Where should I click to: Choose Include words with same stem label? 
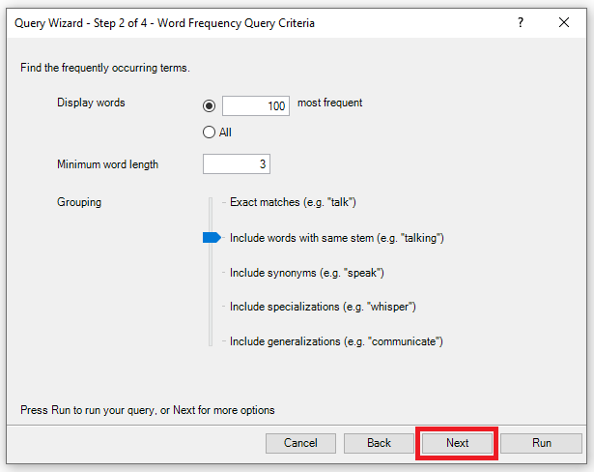(337, 238)
